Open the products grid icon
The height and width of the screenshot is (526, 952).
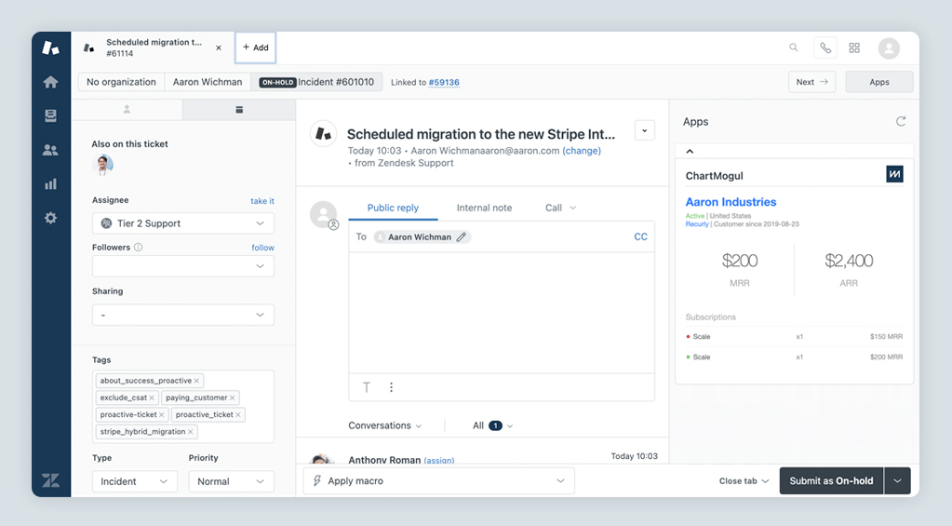pyautogui.click(x=854, y=47)
